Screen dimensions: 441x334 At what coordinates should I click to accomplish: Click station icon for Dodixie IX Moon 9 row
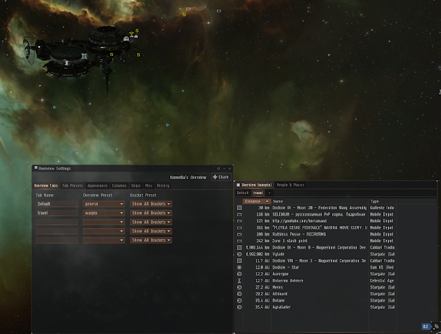click(239, 248)
